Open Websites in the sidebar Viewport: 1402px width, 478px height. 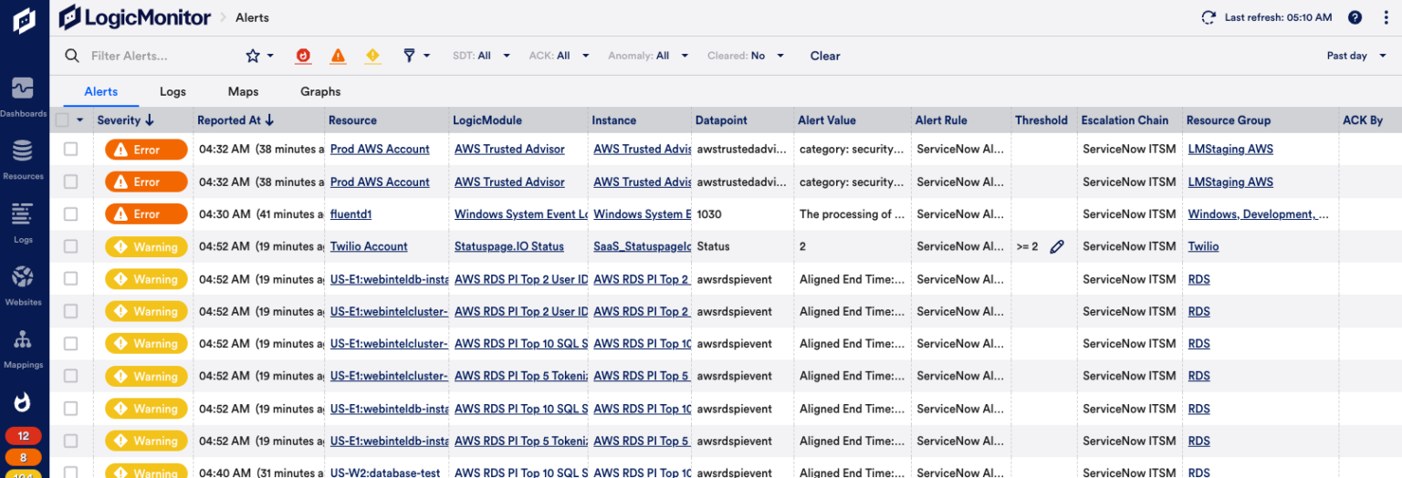(23, 284)
